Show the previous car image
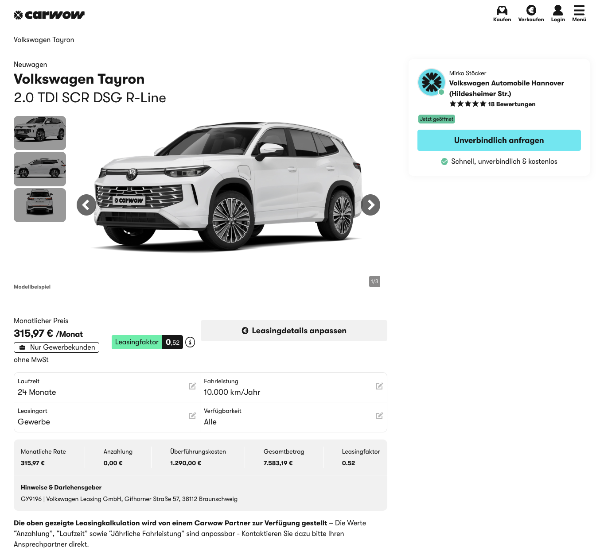 (x=86, y=205)
